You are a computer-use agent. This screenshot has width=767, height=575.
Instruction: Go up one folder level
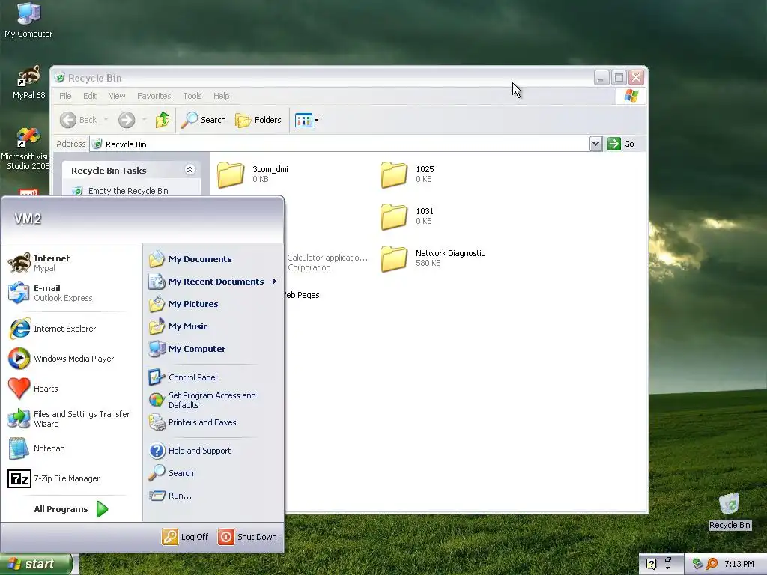[163, 120]
